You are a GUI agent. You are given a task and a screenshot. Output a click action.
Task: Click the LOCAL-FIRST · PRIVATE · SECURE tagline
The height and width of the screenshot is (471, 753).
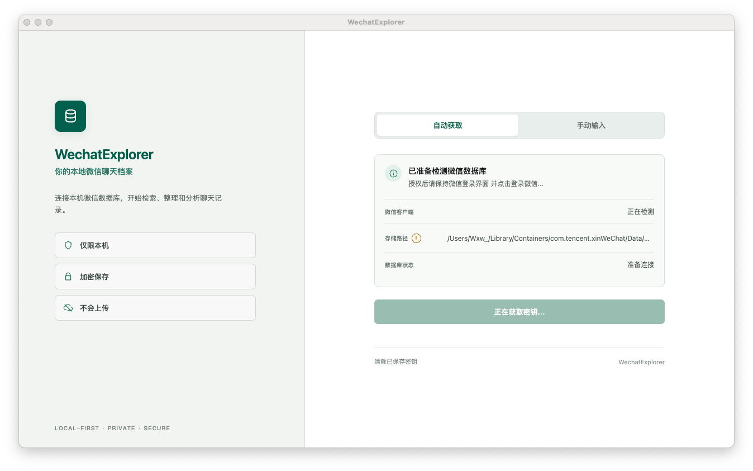[112, 428]
